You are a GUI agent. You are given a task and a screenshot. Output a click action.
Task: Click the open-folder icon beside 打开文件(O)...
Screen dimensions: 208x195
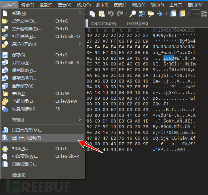[5, 21]
